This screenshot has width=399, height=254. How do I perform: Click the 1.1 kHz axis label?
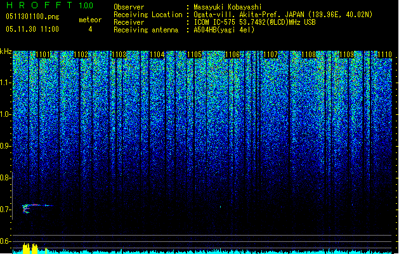[6, 83]
